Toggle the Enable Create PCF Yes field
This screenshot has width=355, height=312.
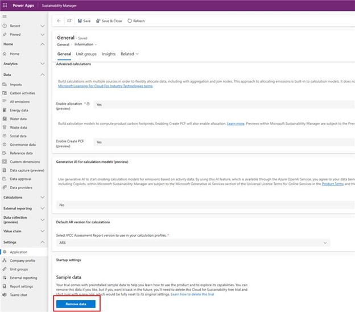tap(224, 142)
